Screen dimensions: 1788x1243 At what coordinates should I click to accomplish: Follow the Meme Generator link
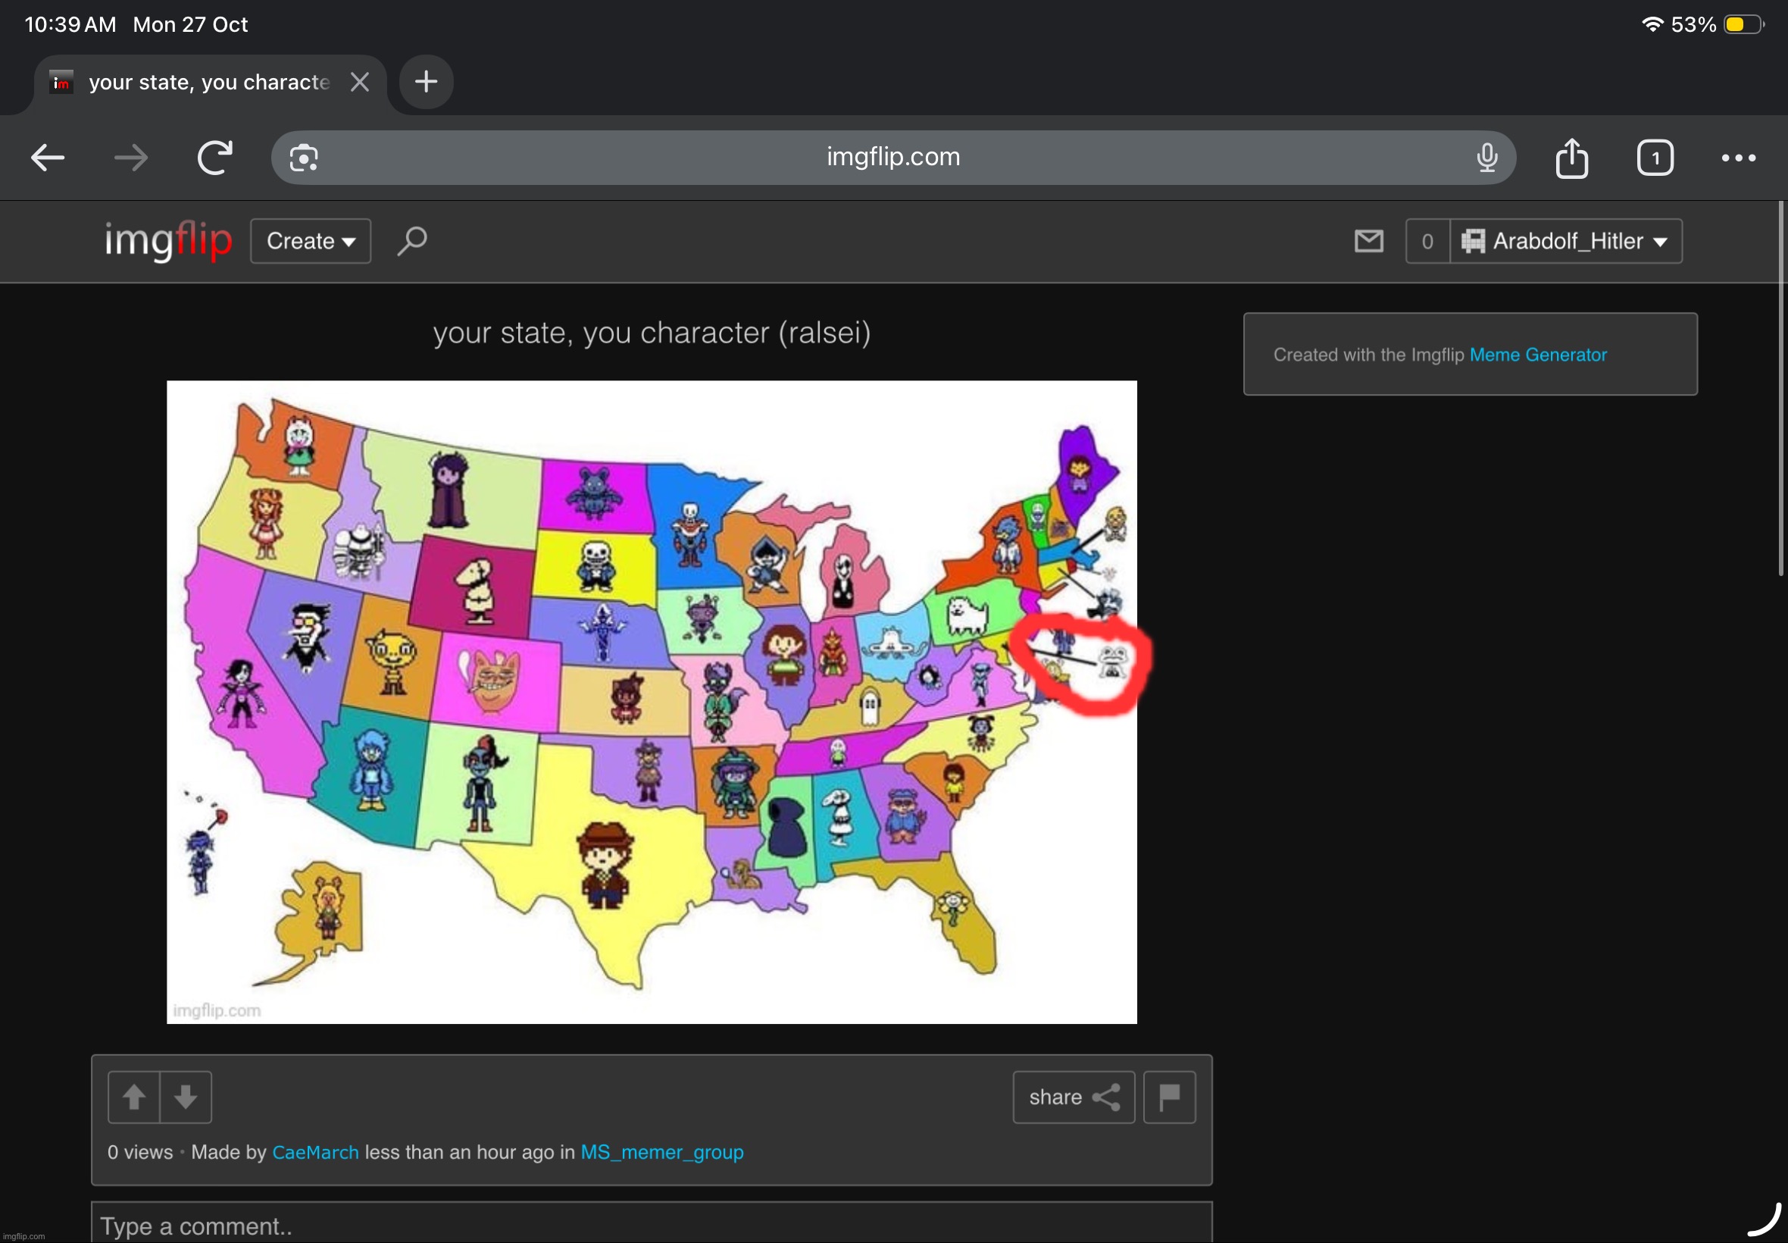(1537, 355)
